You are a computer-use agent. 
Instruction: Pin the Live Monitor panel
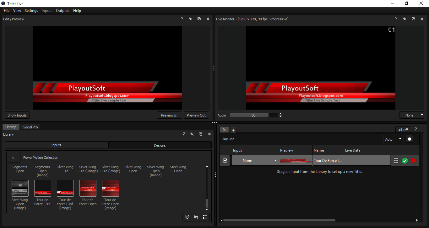(x=405, y=19)
